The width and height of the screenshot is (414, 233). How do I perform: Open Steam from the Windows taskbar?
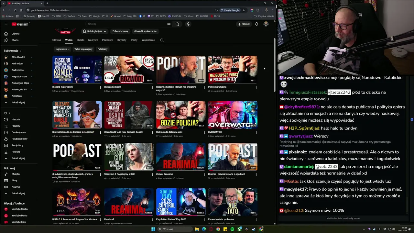(254, 229)
